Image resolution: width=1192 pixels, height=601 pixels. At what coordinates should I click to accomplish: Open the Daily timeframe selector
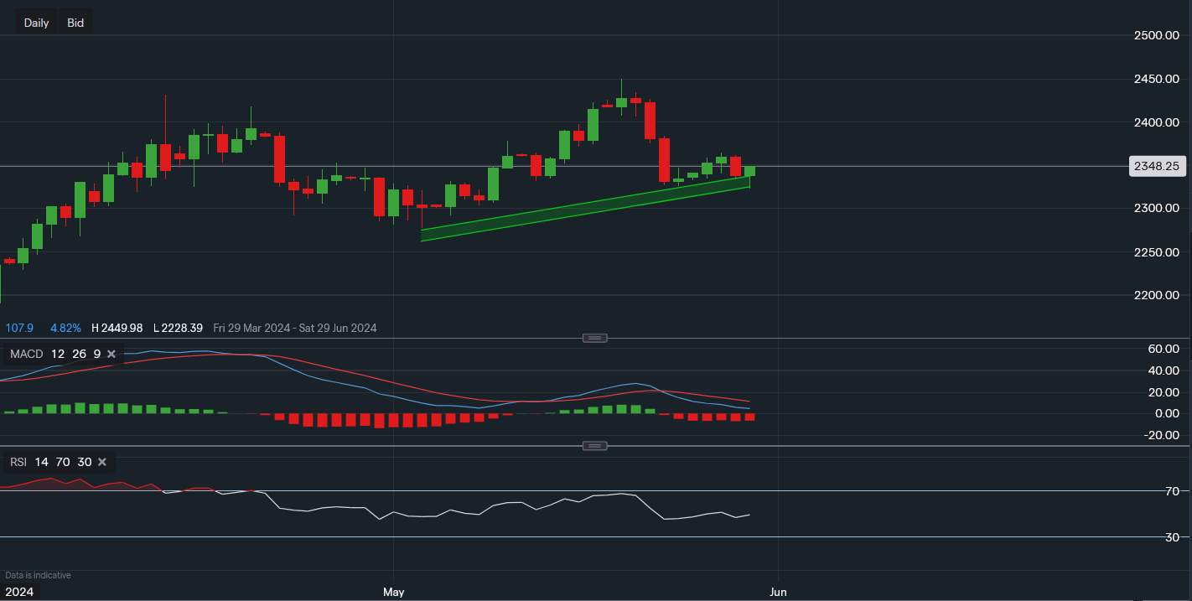[35, 22]
